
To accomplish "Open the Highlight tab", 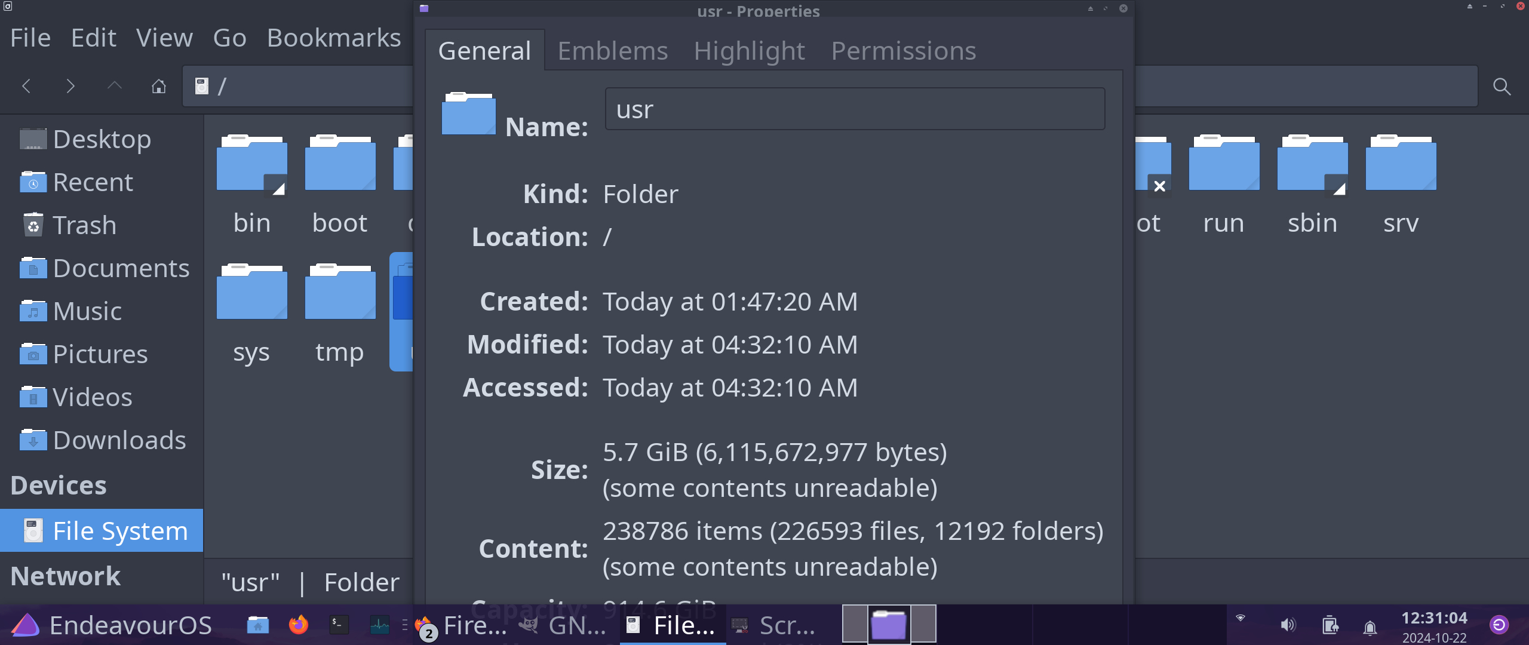I will (749, 51).
